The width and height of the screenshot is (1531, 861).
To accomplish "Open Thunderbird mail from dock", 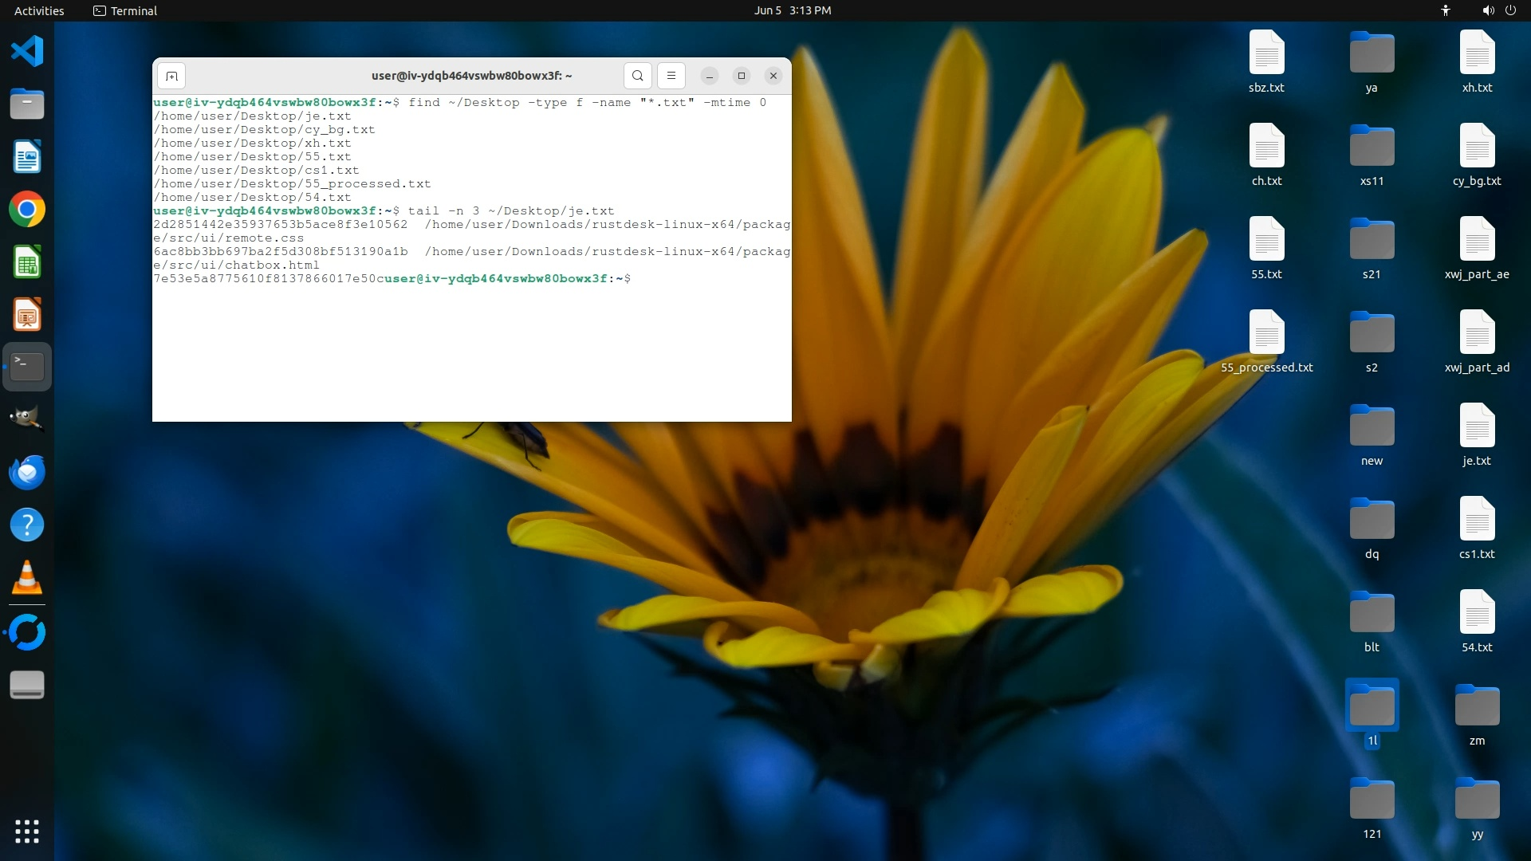I will (27, 473).
